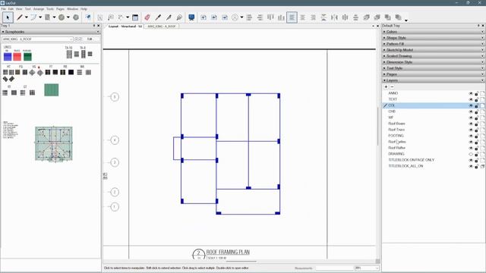This screenshot has width=486, height=273.
Task: Hide the FOOTING layer
Action: click(471, 136)
